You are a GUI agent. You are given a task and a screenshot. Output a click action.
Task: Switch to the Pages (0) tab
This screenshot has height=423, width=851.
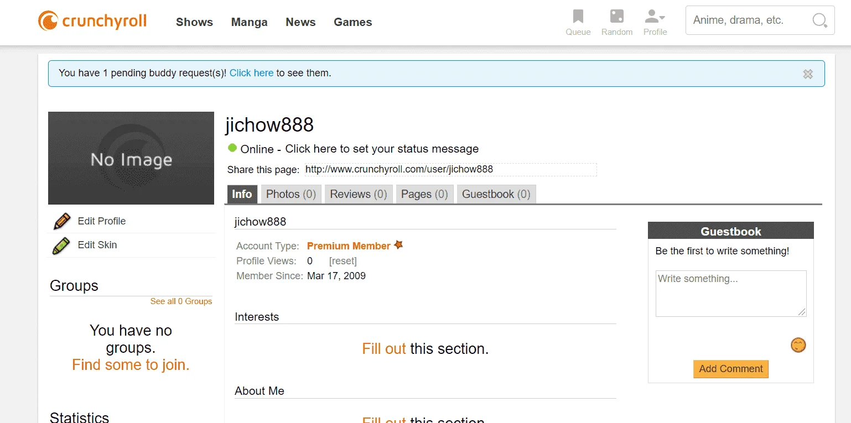click(424, 194)
